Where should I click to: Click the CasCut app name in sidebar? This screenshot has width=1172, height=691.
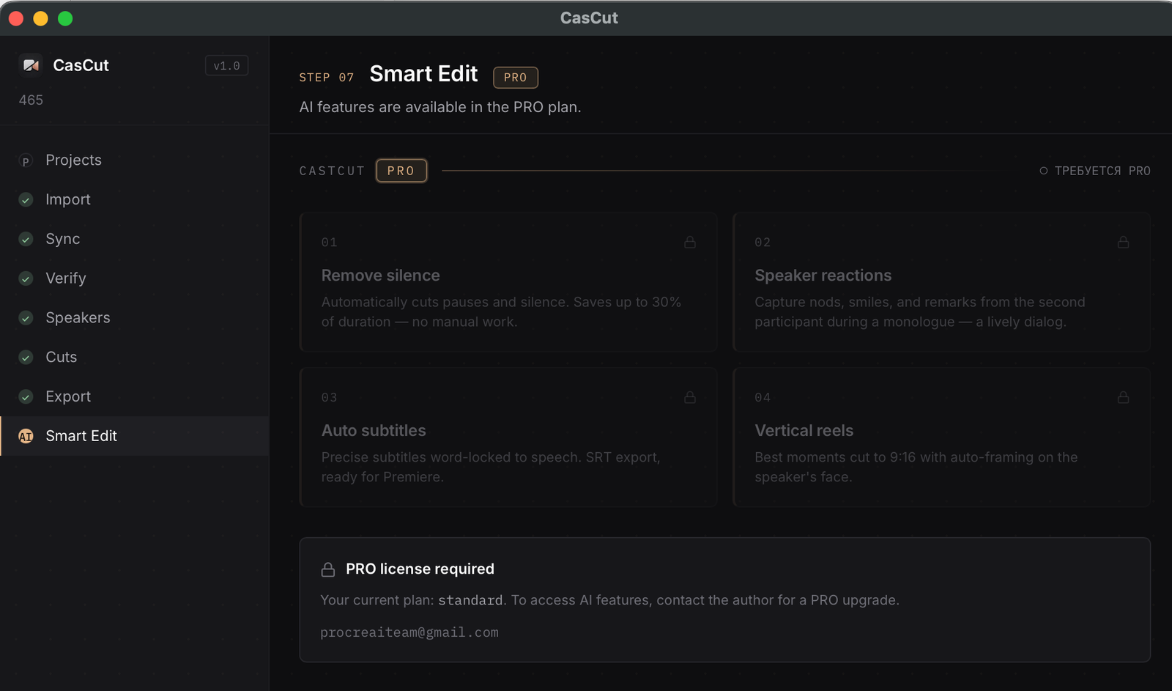pyautogui.click(x=81, y=65)
